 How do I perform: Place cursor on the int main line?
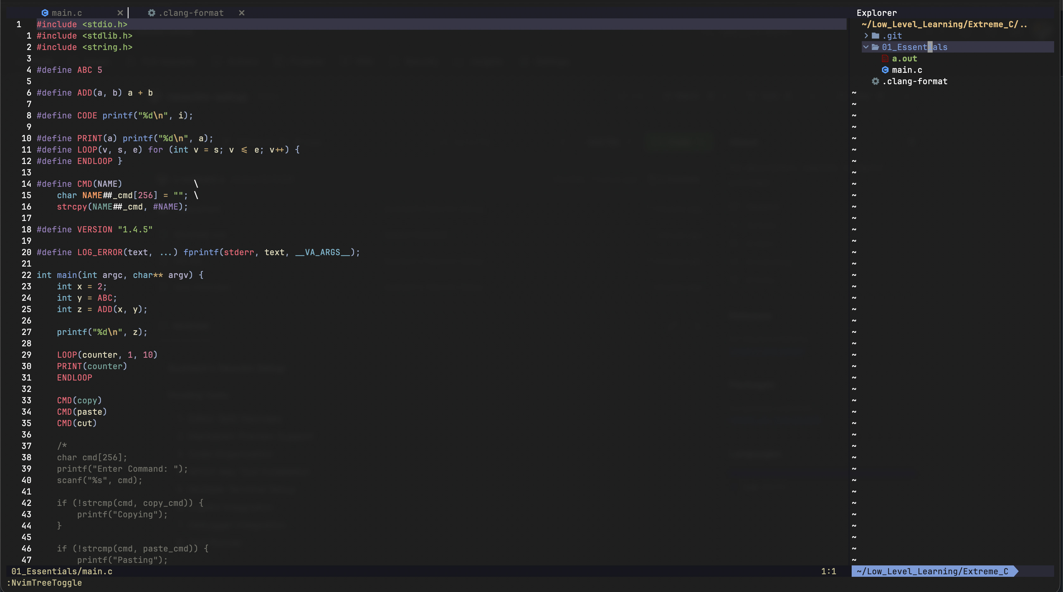tap(120, 275)
